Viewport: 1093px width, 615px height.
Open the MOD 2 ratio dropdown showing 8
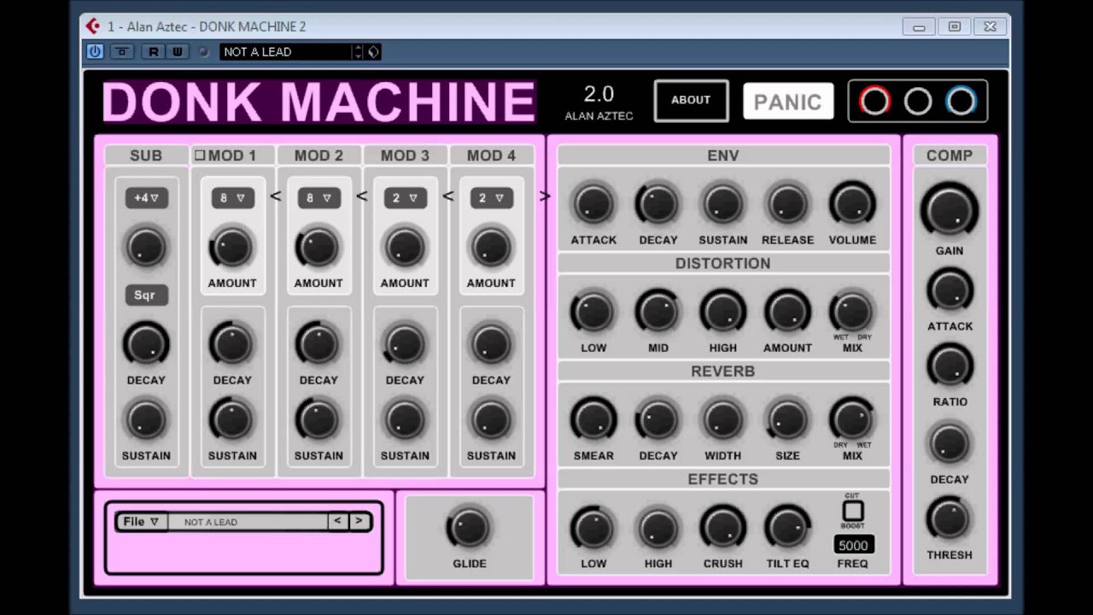click(319, 198)
